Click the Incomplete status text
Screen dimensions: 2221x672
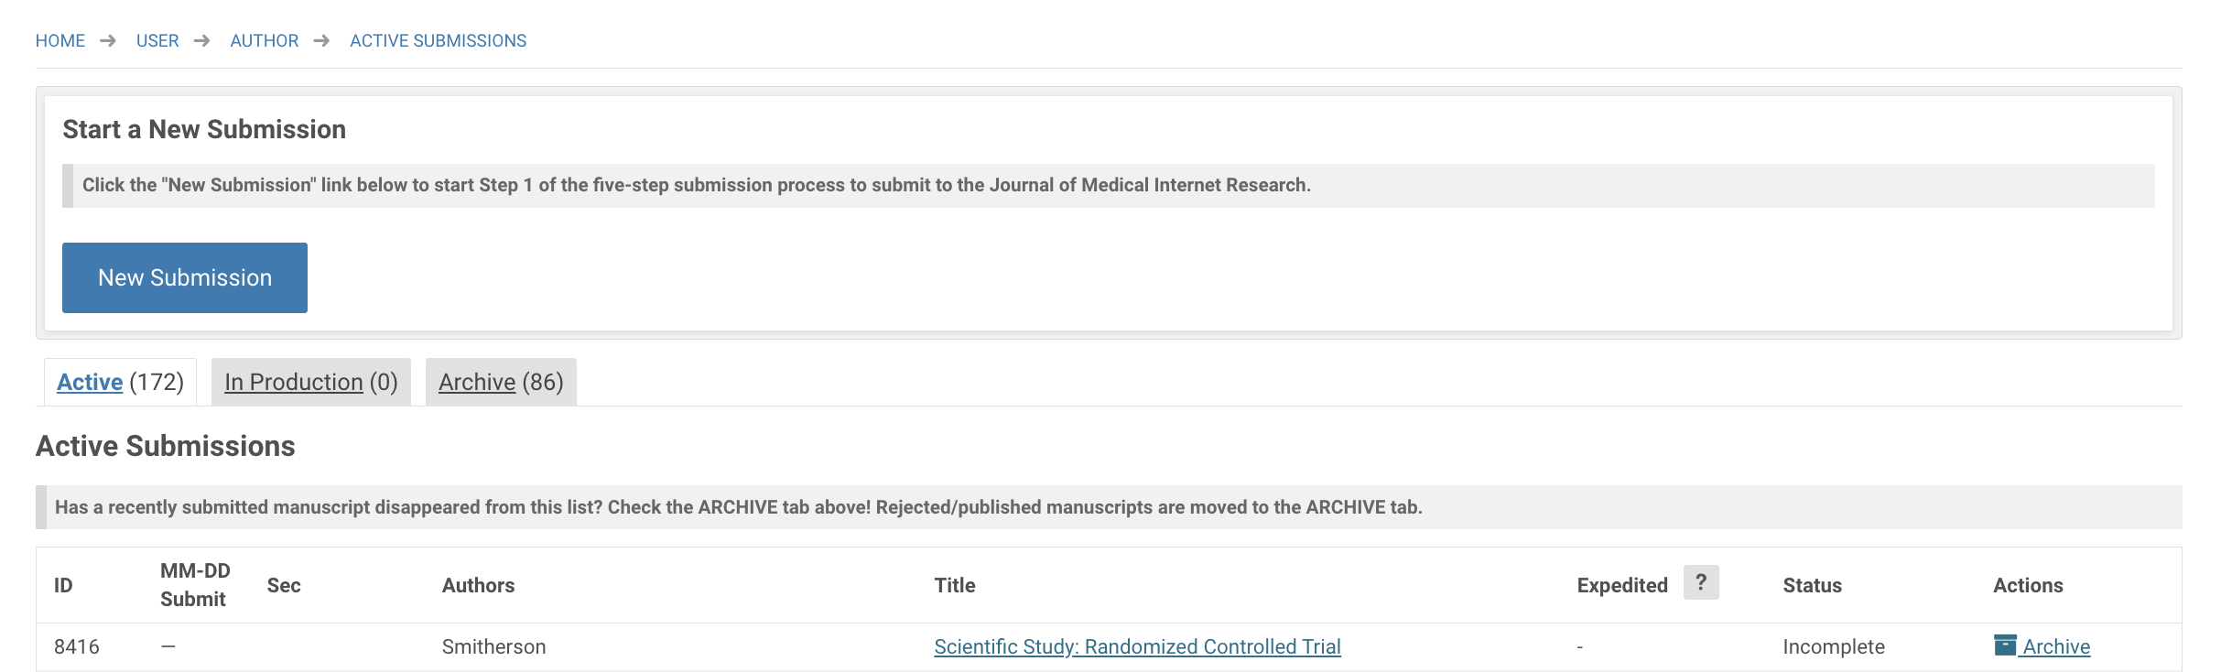[1834, 646]
